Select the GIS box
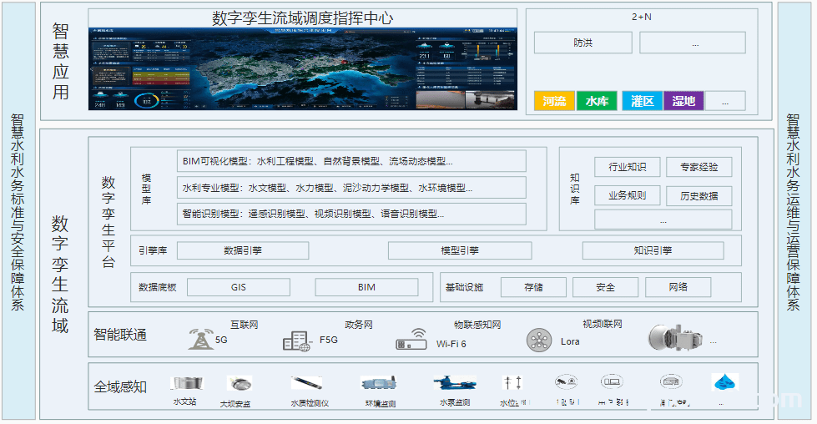The height and width of the screenshot is (424, 817). tap(239, 287)
